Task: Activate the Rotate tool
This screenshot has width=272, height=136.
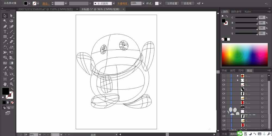Action: pos(5,47)
